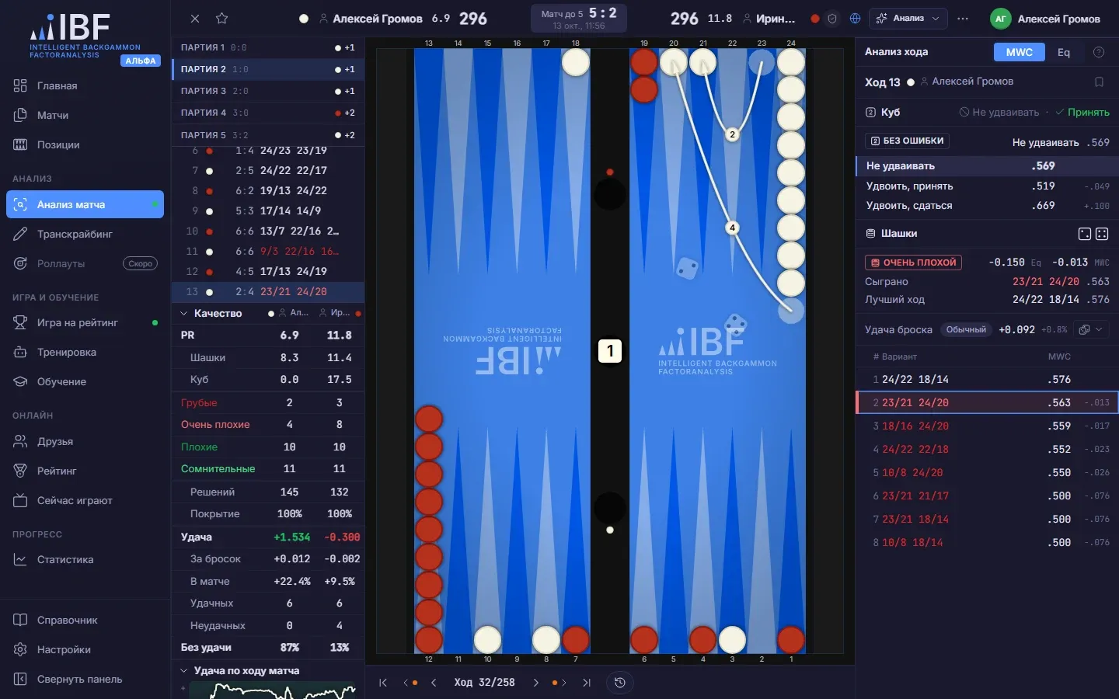Select ПАРТИЯ 5 in the games list
This screenshot has height=699, width=1119.
click(x=267, y=135)
